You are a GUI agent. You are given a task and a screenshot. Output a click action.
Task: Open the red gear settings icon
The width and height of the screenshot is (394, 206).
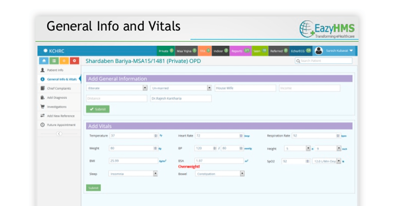click(75, 61)
